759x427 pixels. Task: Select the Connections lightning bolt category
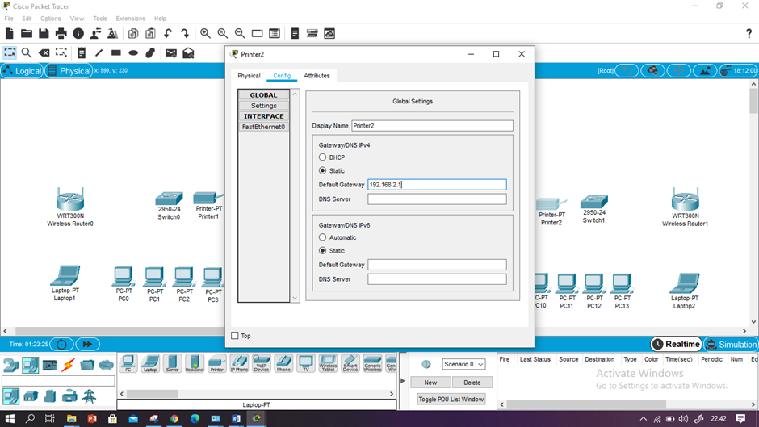(68, 365)
